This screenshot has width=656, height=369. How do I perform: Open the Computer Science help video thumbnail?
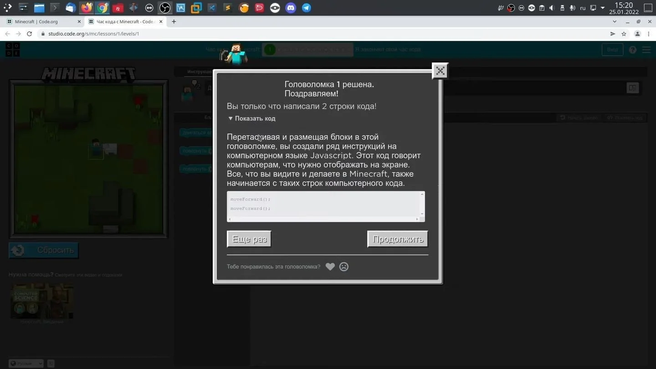42,301
